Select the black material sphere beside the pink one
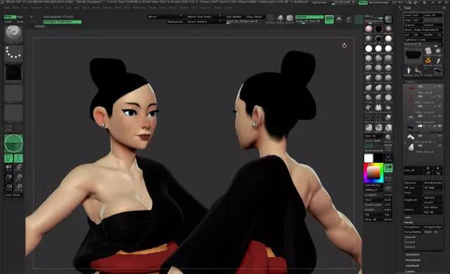The image size is (450, 274). [378, 29]
